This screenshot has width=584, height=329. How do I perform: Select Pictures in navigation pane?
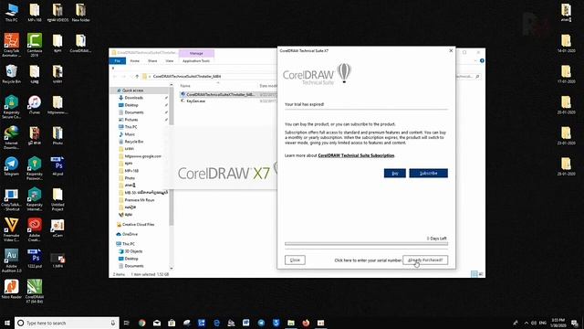point(131,120)
